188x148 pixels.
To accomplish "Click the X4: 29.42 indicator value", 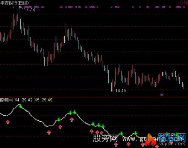I will coord(23,100).
